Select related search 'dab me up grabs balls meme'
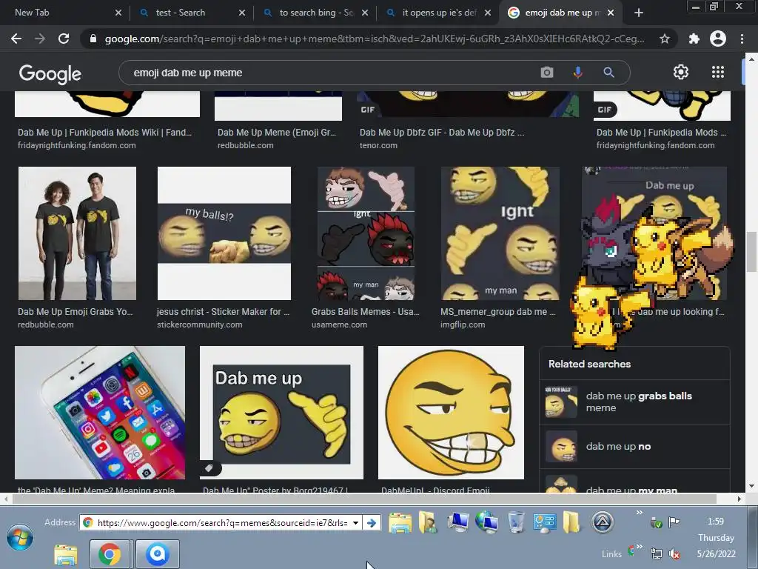 (634, 402)
